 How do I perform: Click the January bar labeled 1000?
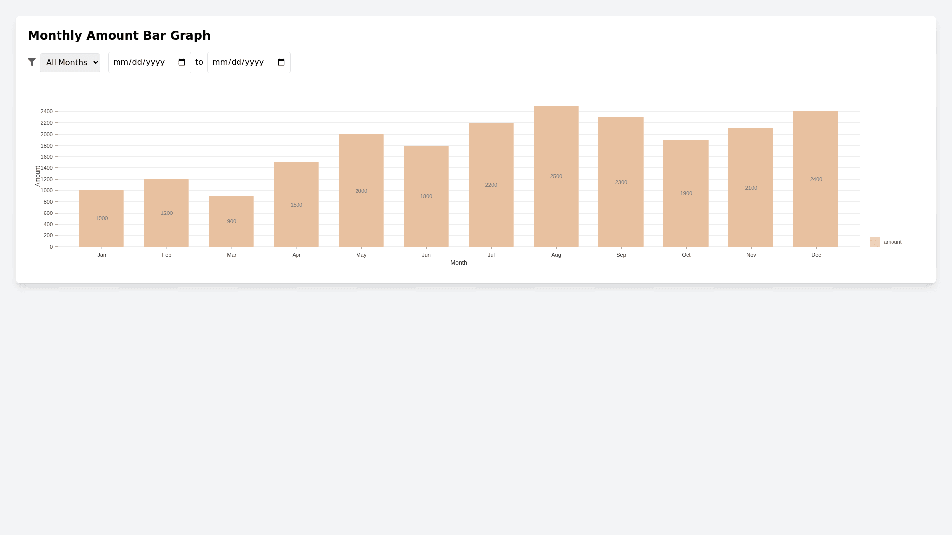pos(101,218)
